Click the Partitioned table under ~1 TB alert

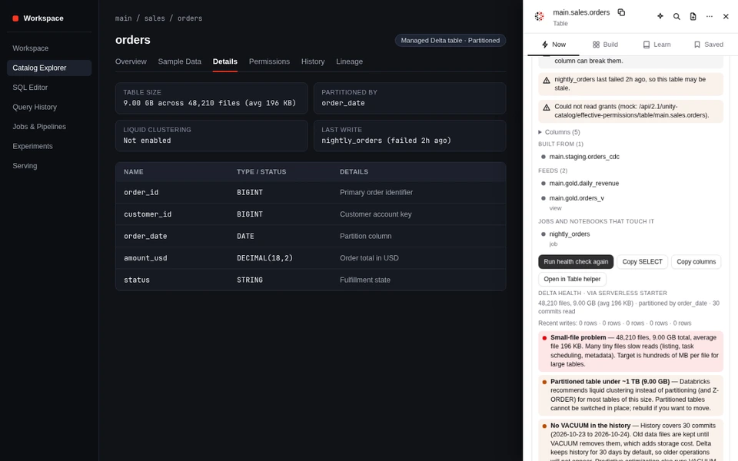pyautogui.click(x=630, y=395)
